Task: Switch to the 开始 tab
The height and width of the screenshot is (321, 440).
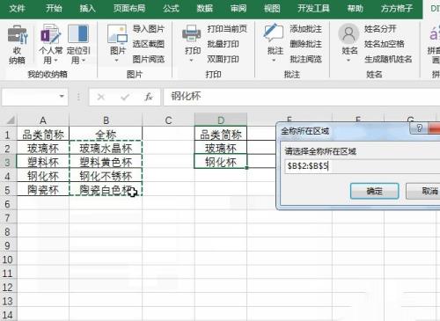Action: [x=54, y=8]
